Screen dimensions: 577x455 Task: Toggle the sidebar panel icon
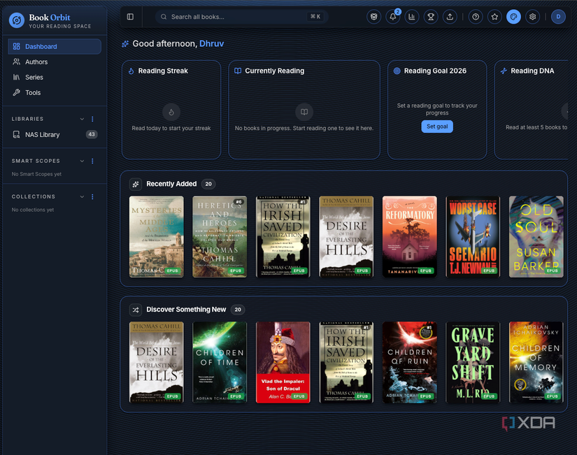[130, 17]
